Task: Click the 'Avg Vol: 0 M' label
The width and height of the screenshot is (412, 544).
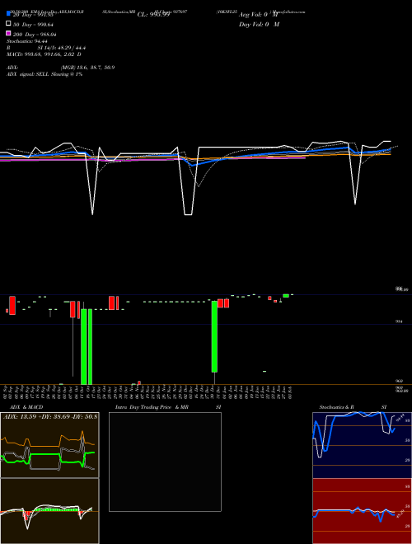Action: coord(259,15)
